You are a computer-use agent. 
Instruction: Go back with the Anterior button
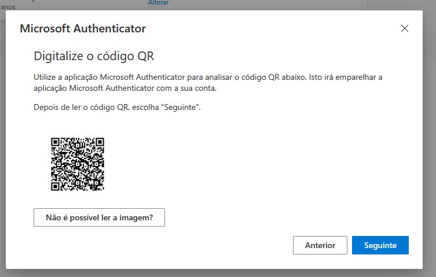pos(320,245)
